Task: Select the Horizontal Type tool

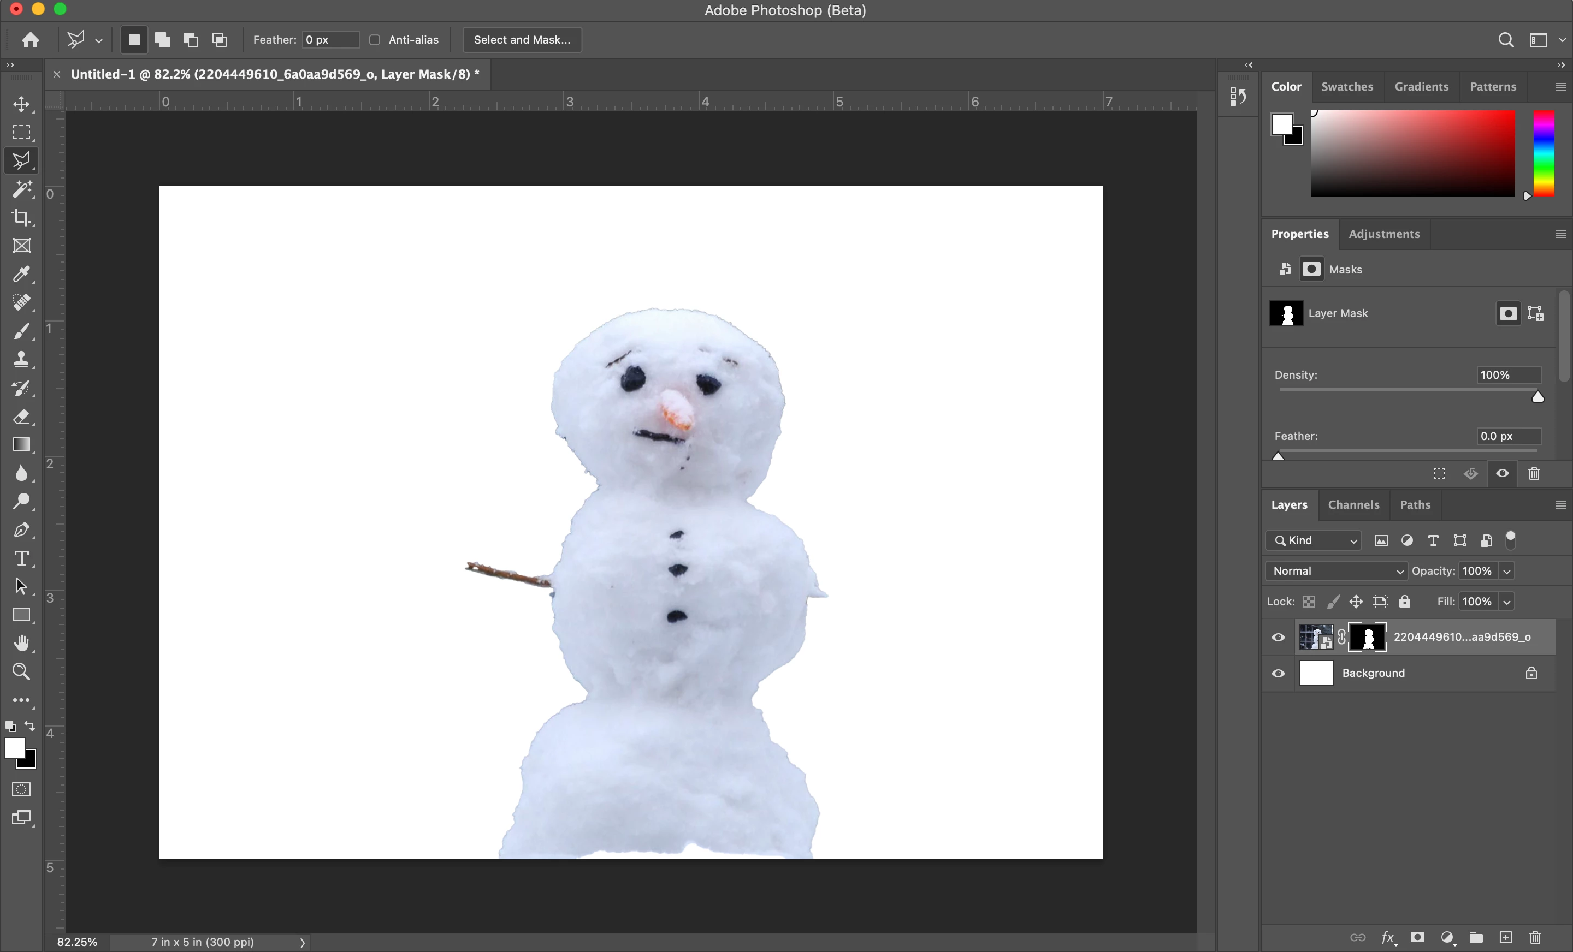Action: point(21,558)
